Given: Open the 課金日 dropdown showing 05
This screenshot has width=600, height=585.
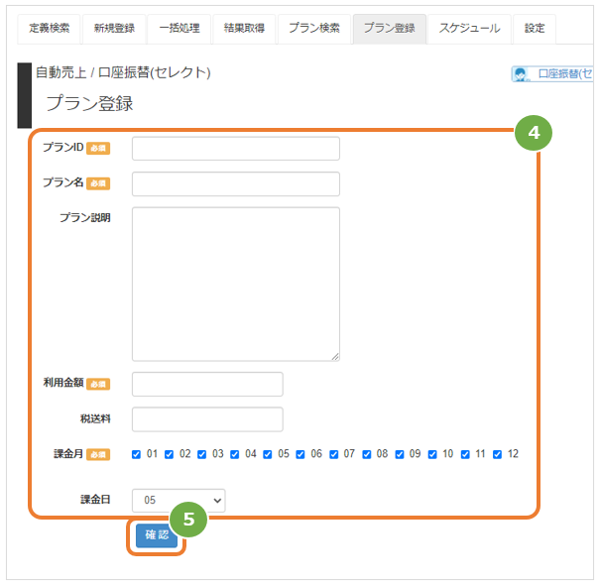Looking at the screenshot, I should [x=179, y=501].
